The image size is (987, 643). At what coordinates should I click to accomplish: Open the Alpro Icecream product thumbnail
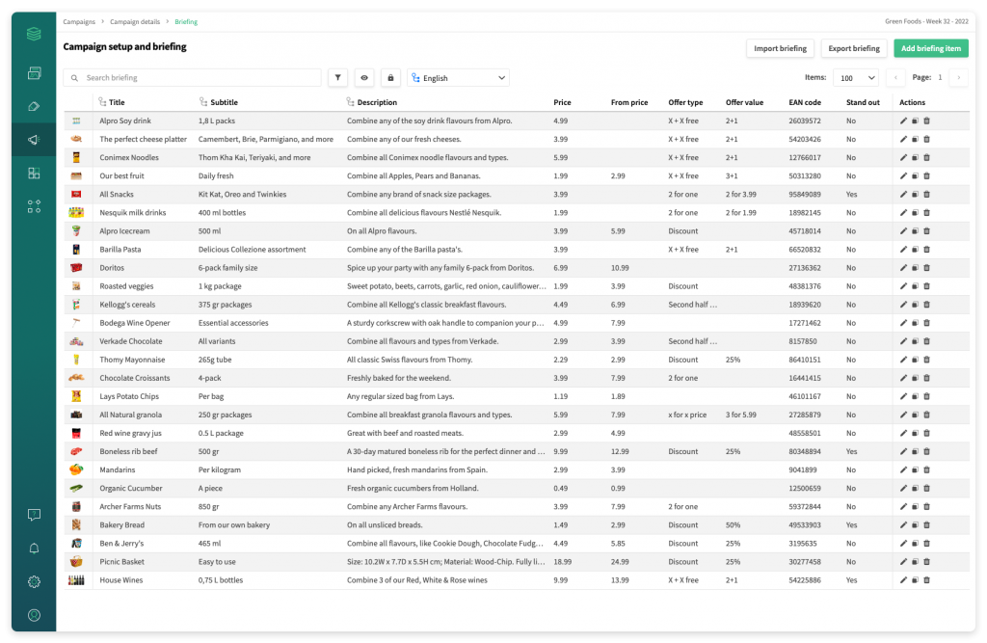(x=76, y=231)
